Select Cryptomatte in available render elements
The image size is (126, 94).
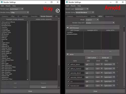pyautogui.click(x=6, y=31)
